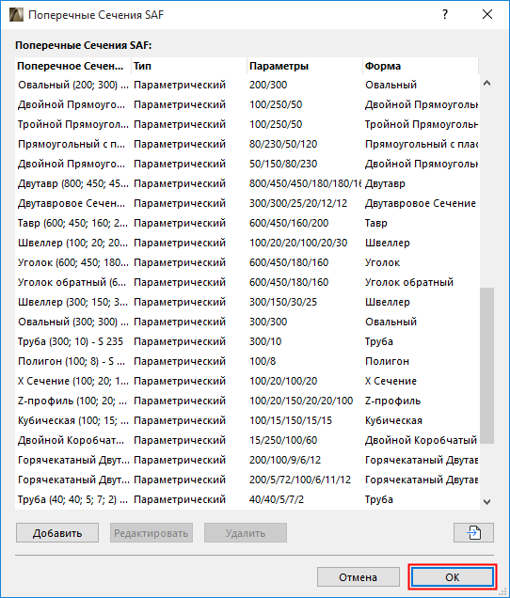Click form cell Уголок обратный
Image resolution: width=510 pixels, height=598 pixels.
coord(409,282)
